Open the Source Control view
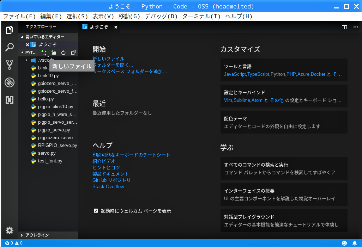362x247 pixels. click(x=10, y=65)
